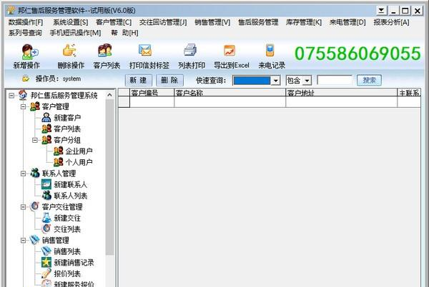The image size is (429, 287).
Task: Open the 帮助[H] menu
Action: click(x=124, y=33)
